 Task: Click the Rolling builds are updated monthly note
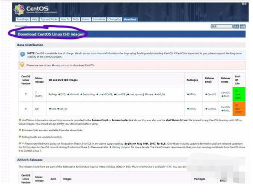(40, 137)
